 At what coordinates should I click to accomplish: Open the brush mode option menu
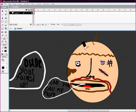click(x=3, y=60)
